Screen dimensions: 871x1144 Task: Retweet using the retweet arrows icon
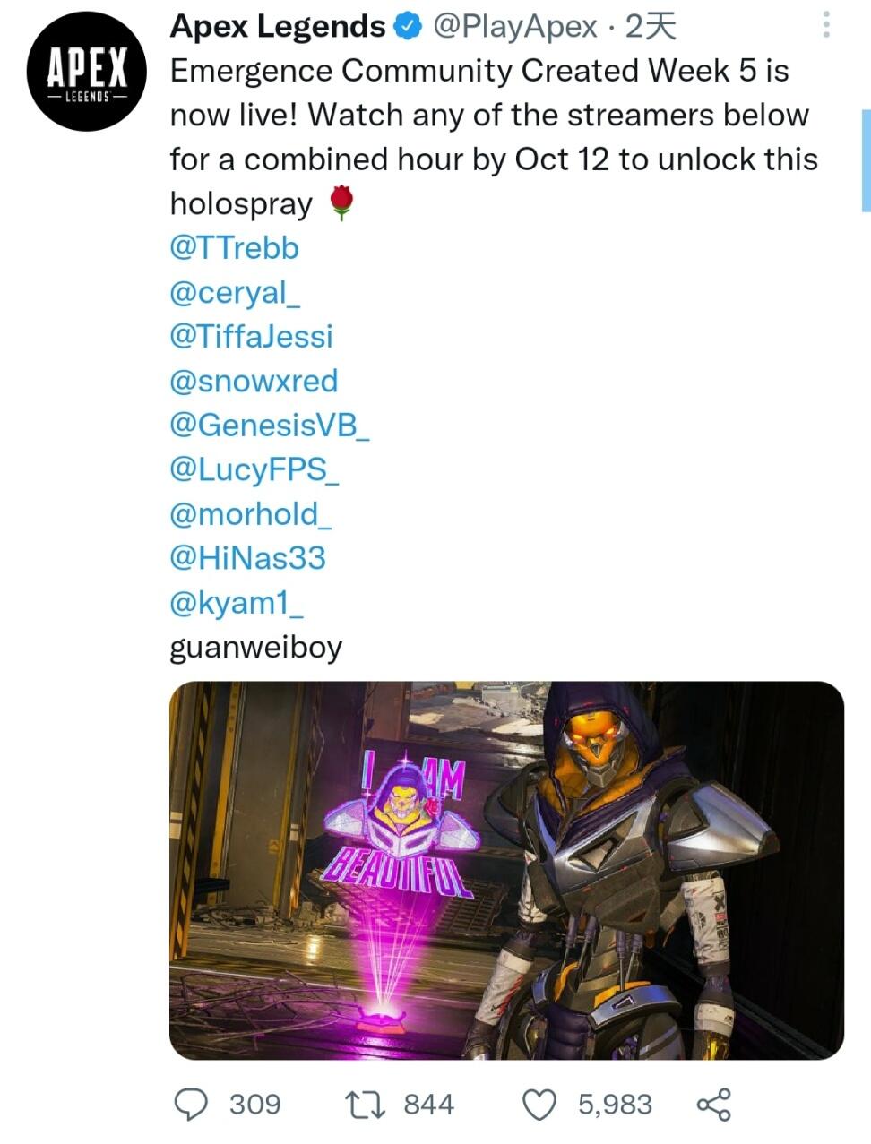[x=365, y=1104]
